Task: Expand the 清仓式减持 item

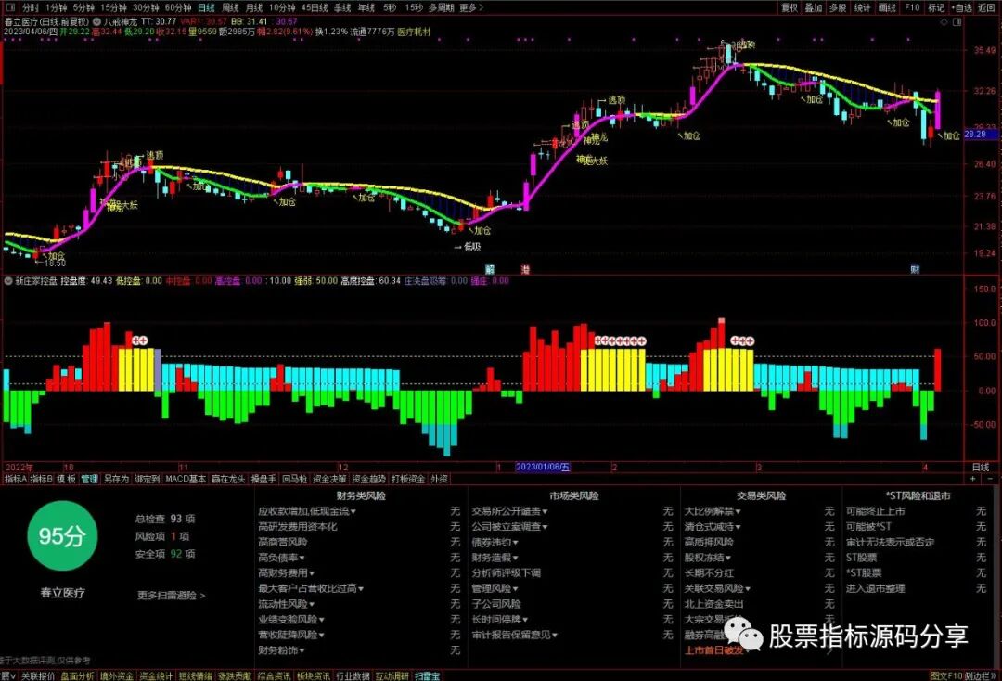Action: click(738, 527)
